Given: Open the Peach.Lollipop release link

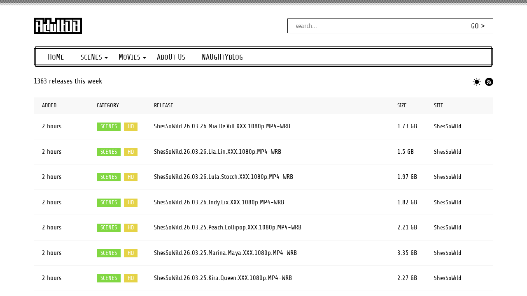Looking at the screenshot, I should [x=228, y=227].
